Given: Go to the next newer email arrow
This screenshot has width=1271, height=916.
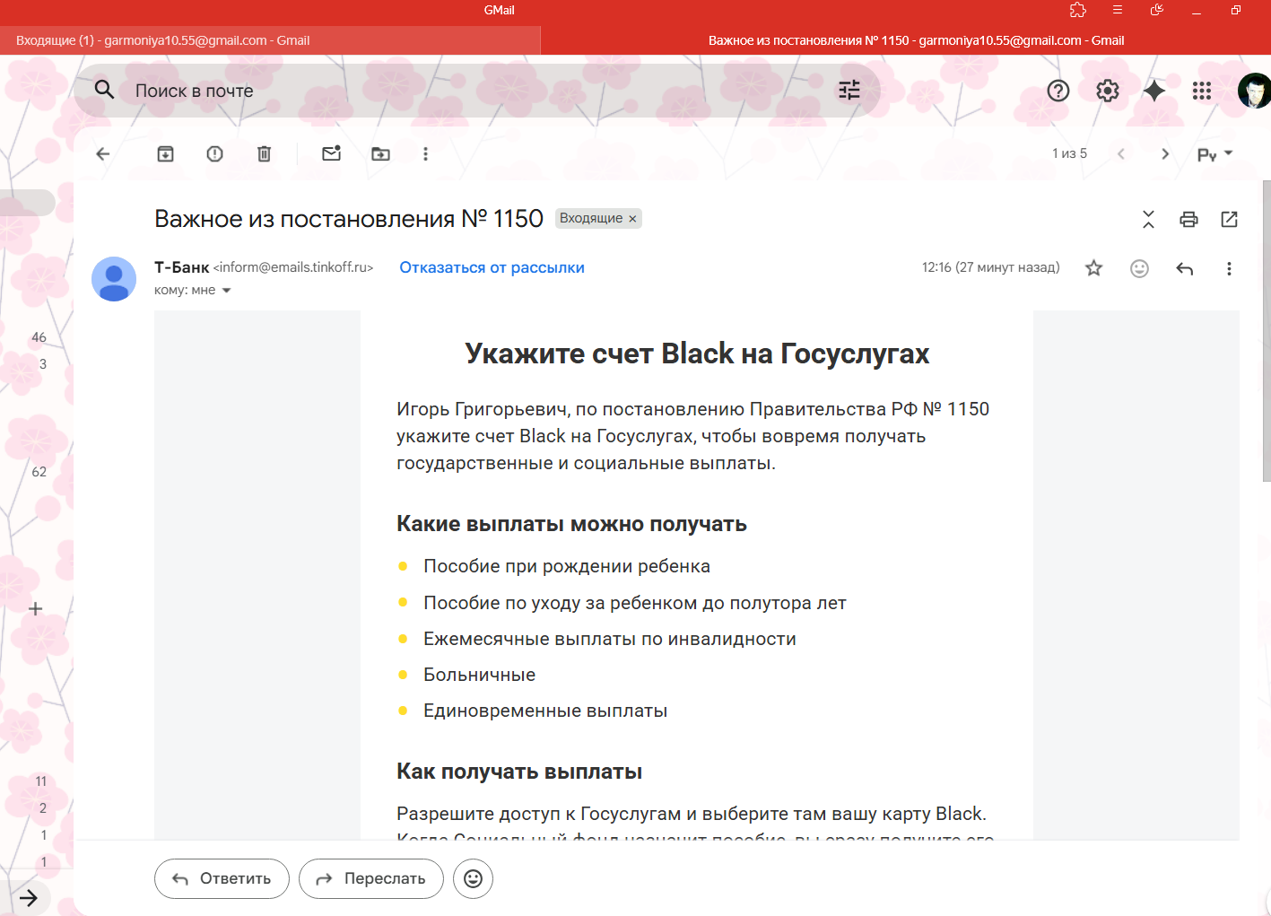Looking at the screenshot, I should [1120, 153].
